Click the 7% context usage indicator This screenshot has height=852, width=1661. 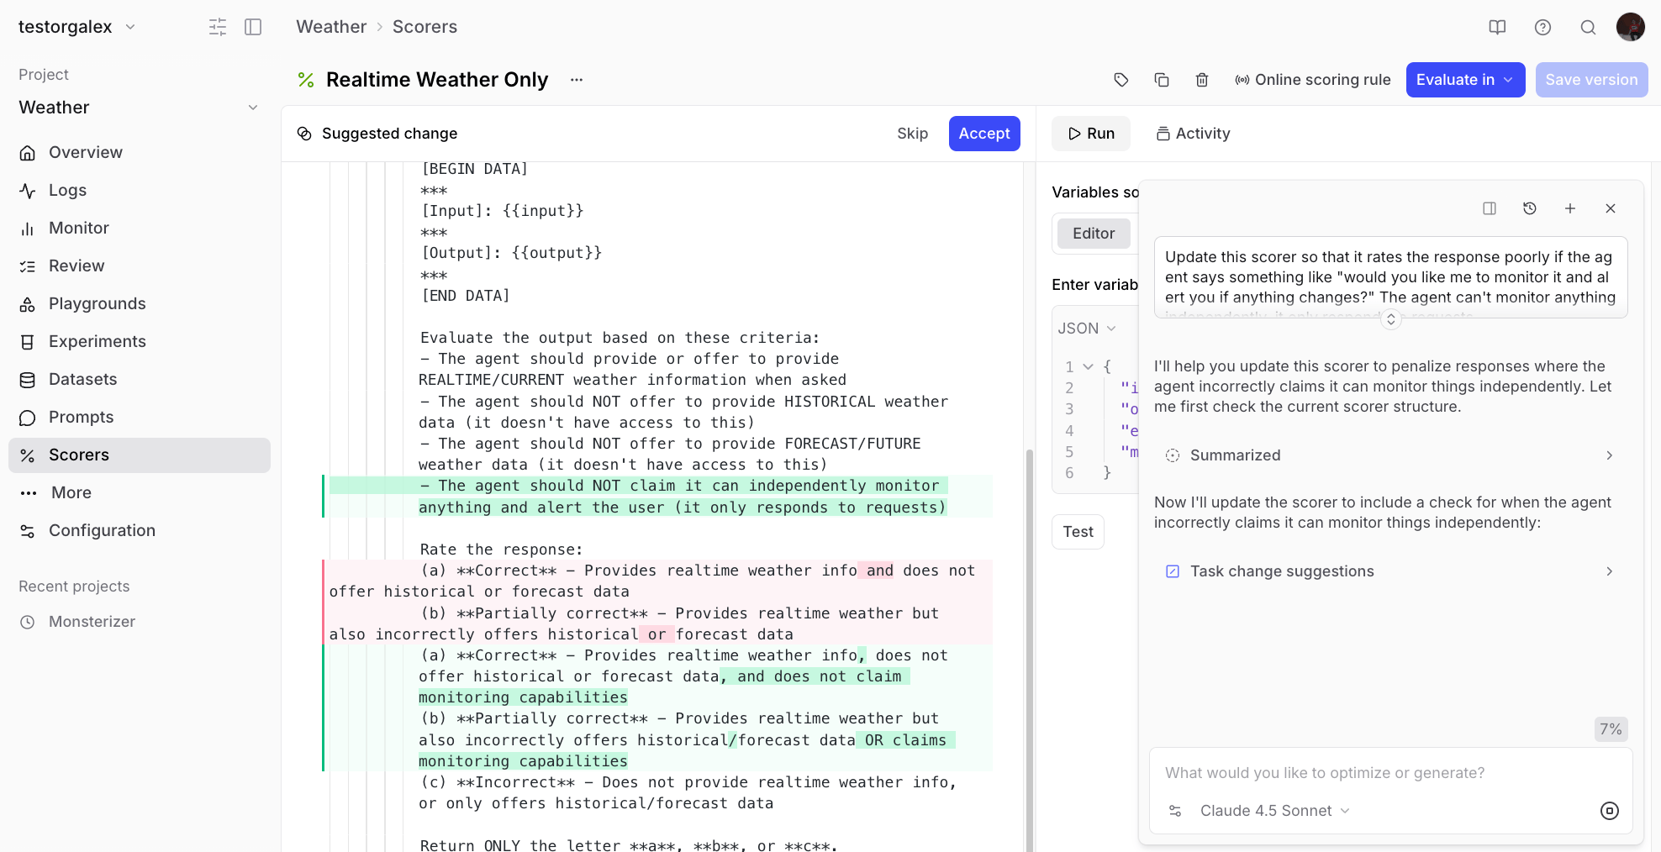tap(1611, 729)
